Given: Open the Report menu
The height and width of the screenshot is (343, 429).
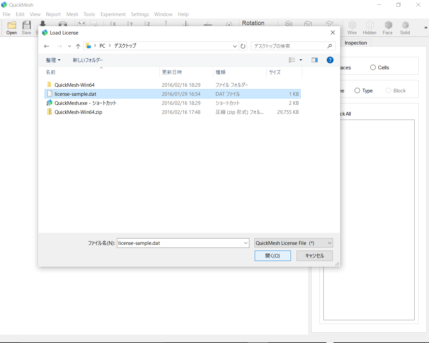Looking at the screenshot, I should point(53,14).
